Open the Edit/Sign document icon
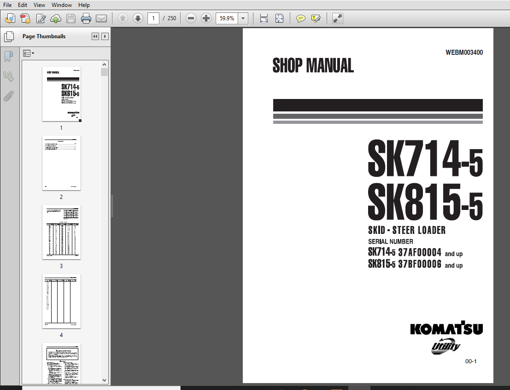Screen dimensions: 510x390 click(41, 18)
